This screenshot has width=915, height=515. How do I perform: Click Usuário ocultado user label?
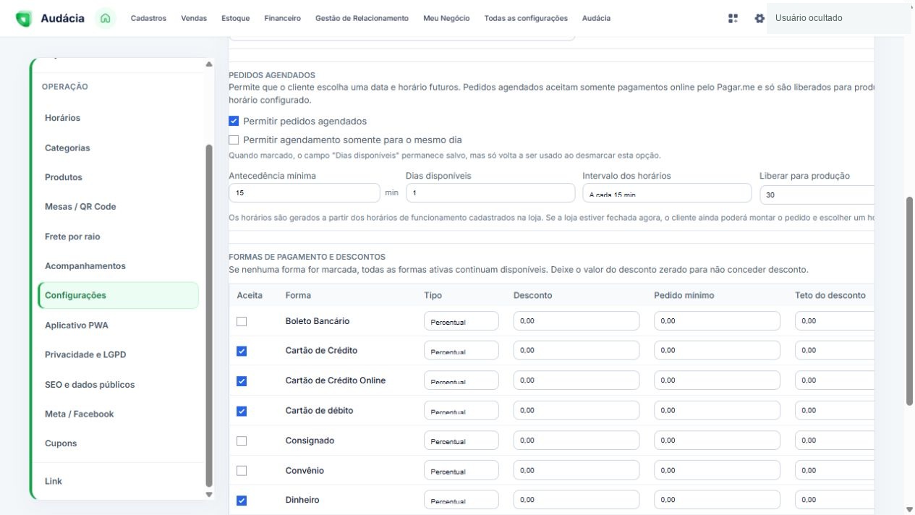coord(809,18)
